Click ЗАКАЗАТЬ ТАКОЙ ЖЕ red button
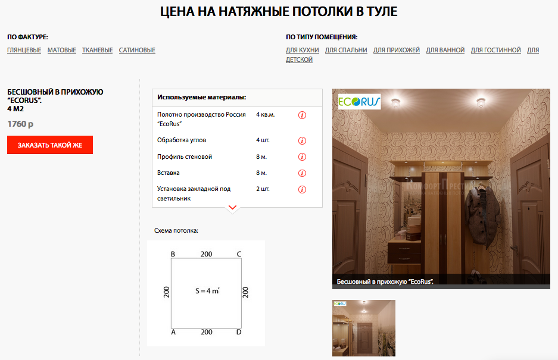This screenshot has height=360, width=558. click(50, 145)
